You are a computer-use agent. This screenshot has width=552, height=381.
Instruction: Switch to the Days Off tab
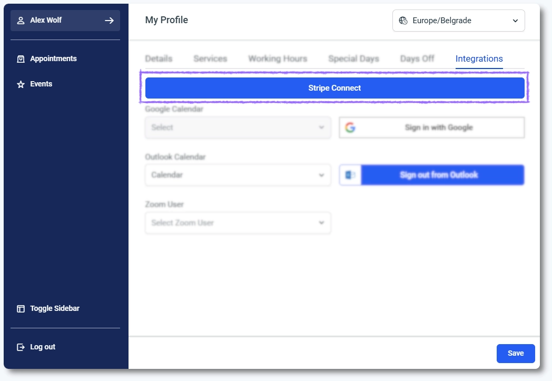[417, 58]
